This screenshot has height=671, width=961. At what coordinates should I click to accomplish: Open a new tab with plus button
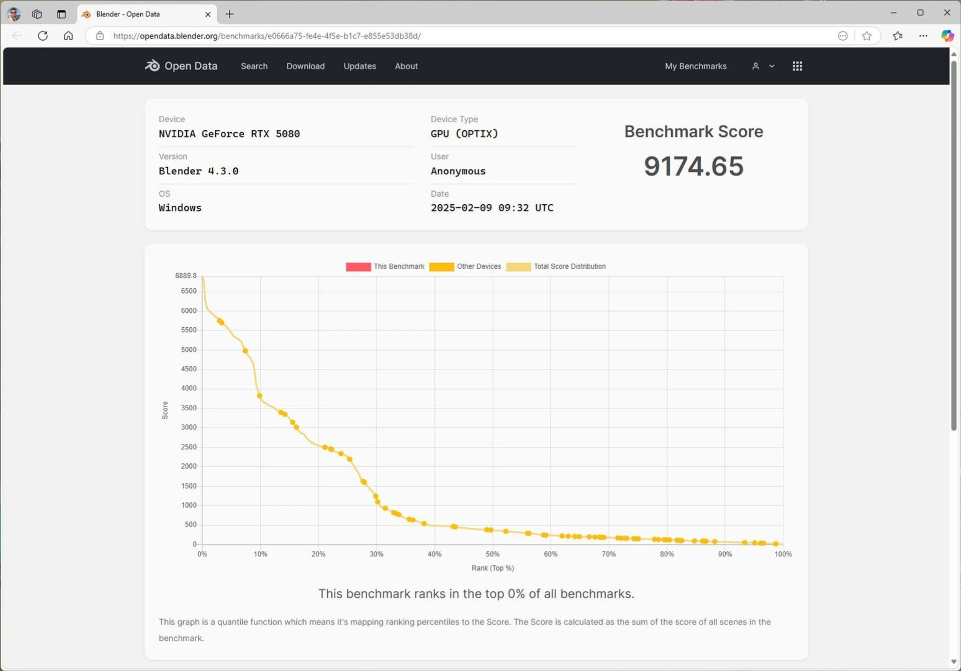[x=229, y=14]
